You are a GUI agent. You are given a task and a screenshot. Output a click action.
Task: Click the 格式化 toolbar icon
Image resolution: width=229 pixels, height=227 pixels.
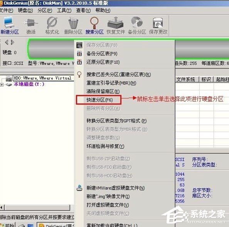(52, 25)
